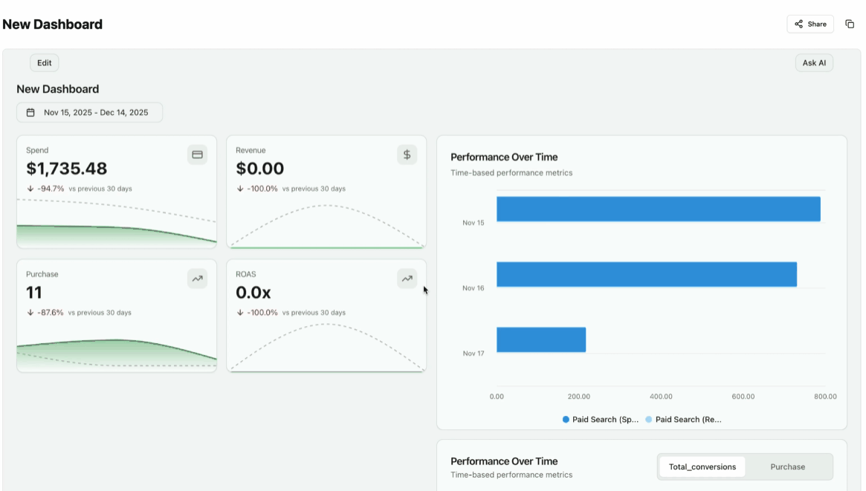Click the trend arrow icon on Purchase card

(x=197, y=279)
